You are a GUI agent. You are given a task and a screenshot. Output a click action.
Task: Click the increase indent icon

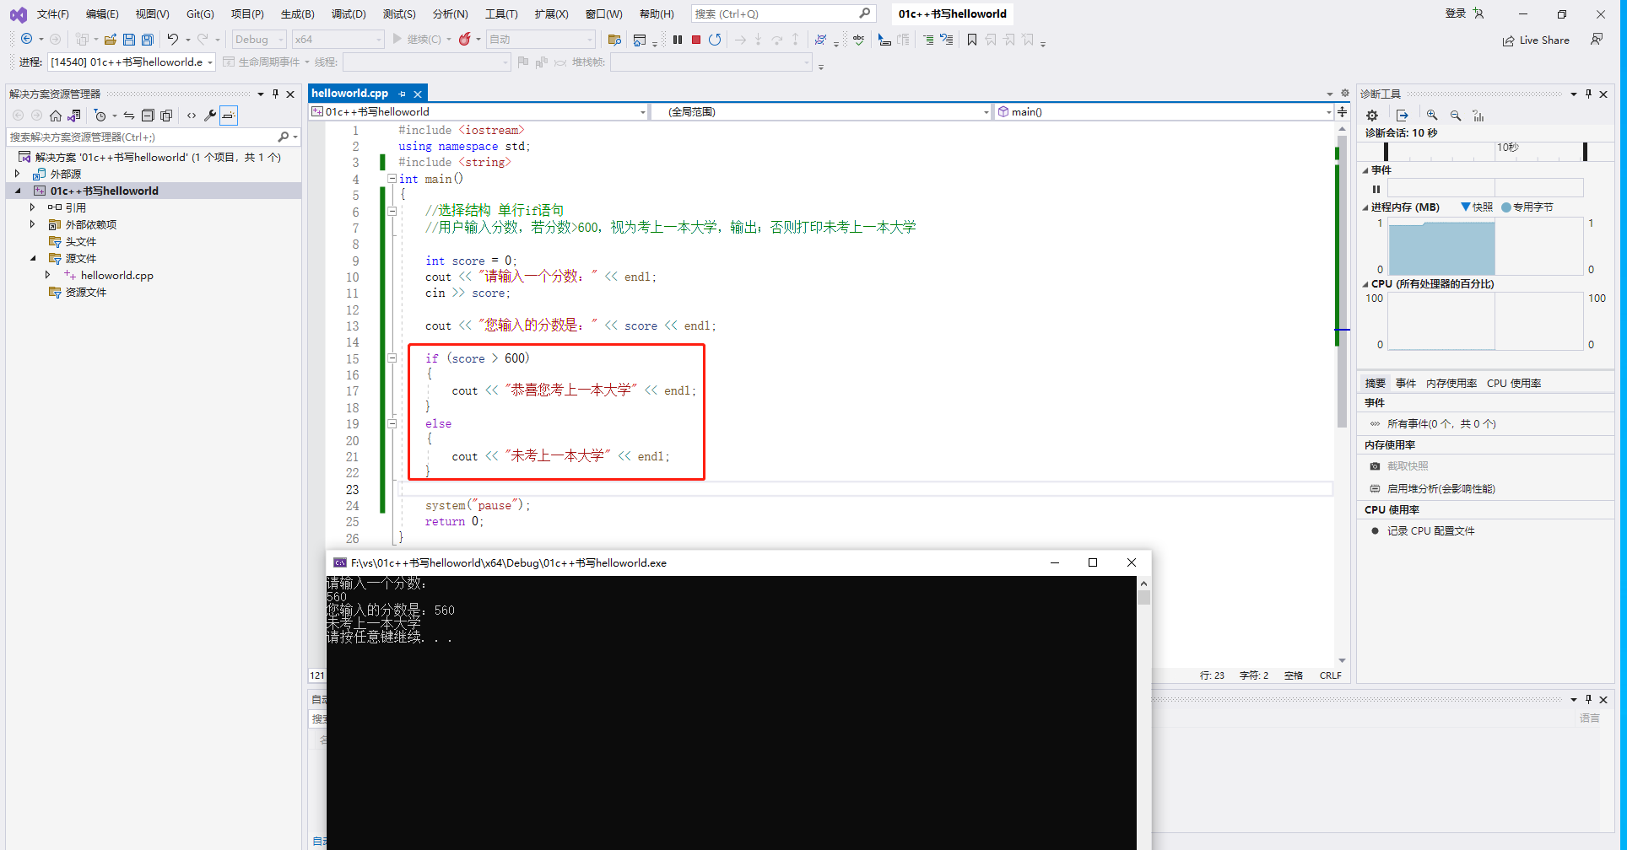tap(928, 40)
